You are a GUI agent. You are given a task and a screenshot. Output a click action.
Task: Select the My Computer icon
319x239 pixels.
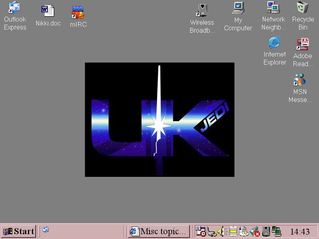[238, 8]
